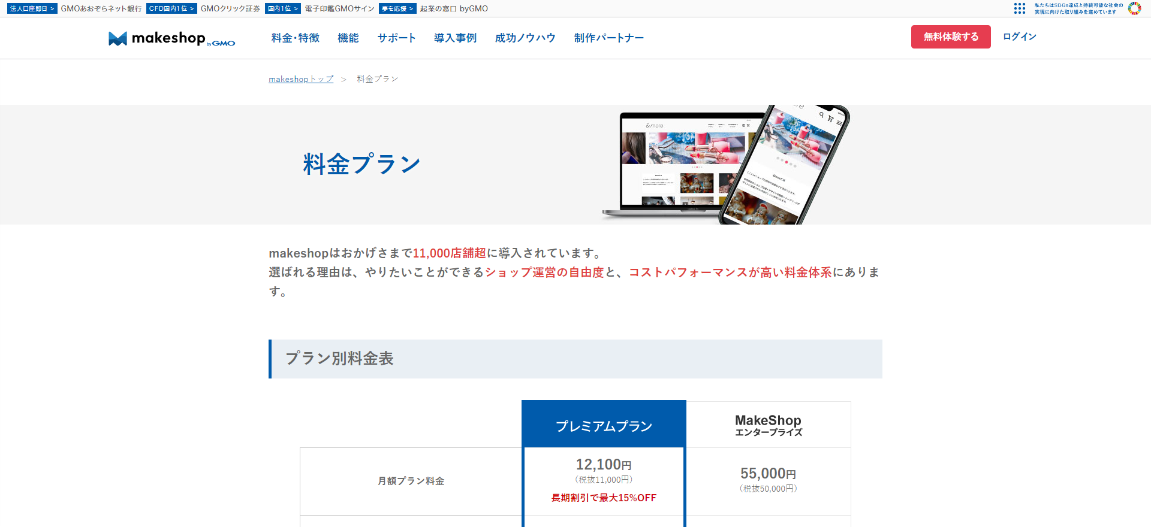Click the 月額プラン料金 row label

(411, 481)
